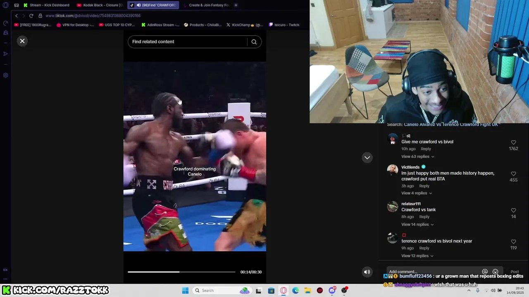
Task: Open a new browser tab
Action: [236, 5]
